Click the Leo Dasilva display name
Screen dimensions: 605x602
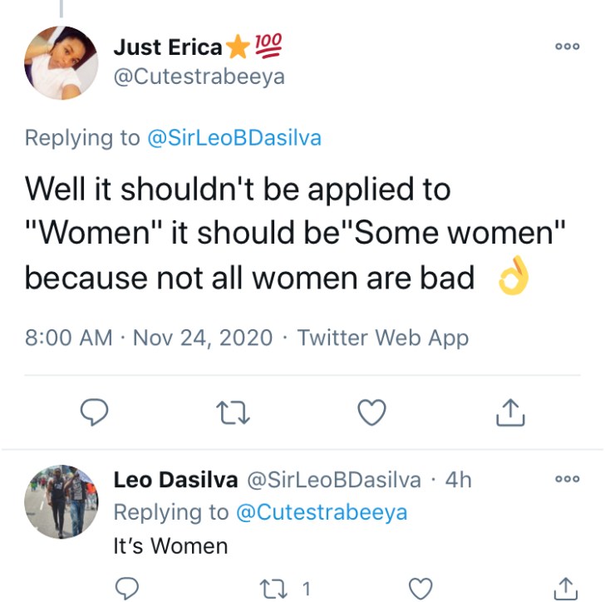click(175, 480)
